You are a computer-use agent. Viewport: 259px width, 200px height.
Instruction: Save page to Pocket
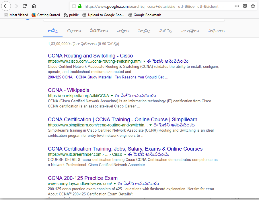click(x=245, y=6)
